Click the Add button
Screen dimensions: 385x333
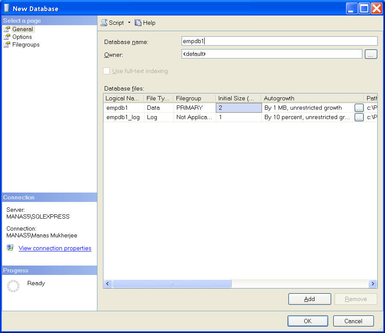click(309, 299)
